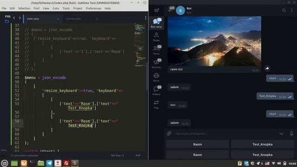
Task: Click second-row Rasm bot keyboard button
Action: [x=197, y=154]
